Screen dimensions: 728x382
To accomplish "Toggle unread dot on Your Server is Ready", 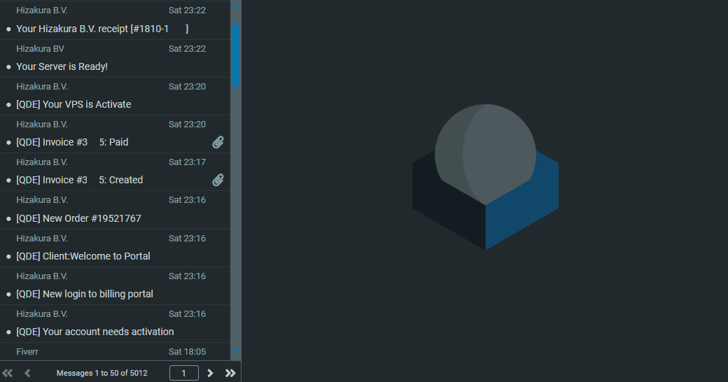I will pos(8,67).
